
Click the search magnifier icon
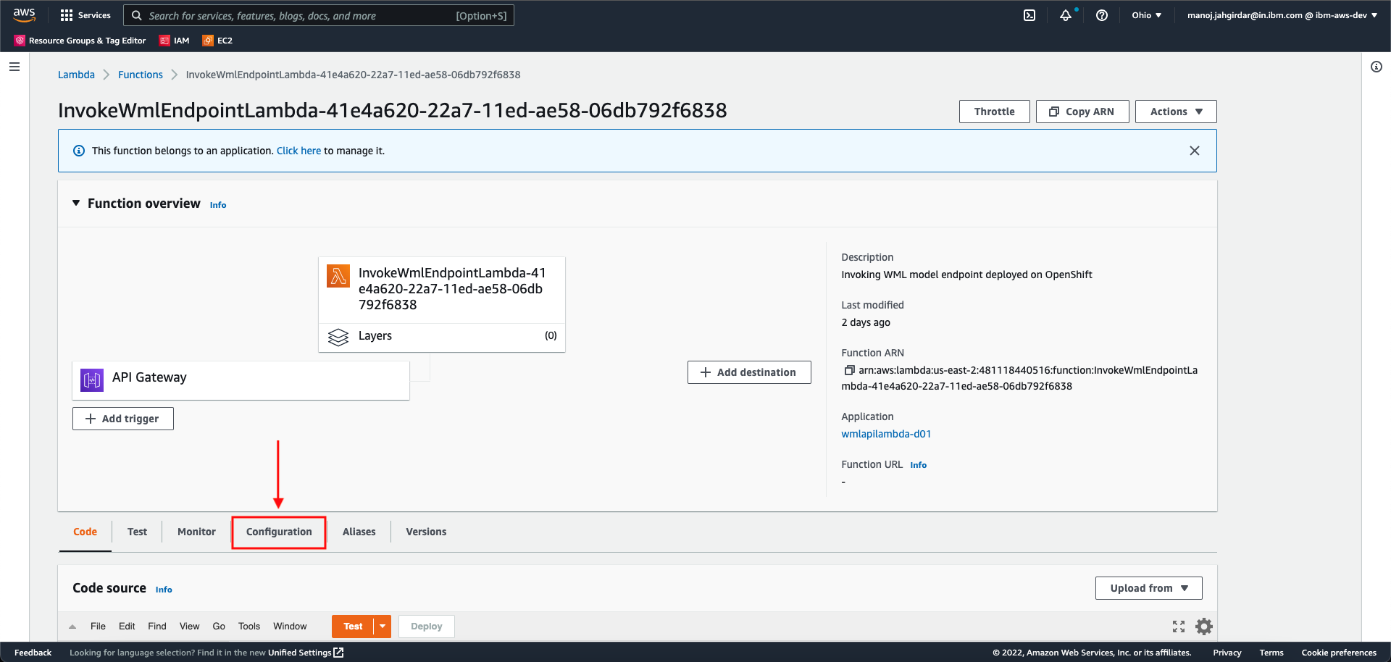pyautogui.click(x=136, y=15)
